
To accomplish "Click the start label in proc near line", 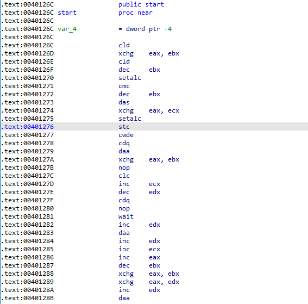I will [x=67, y=13].
